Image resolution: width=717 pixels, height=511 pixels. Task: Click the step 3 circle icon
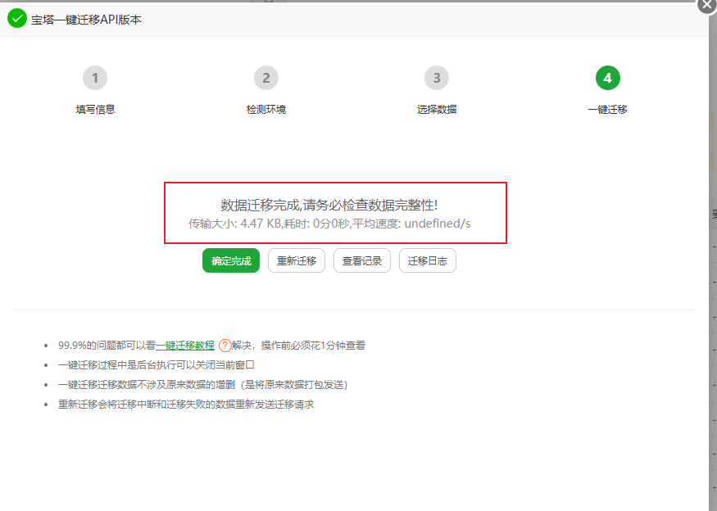point(437,79)
